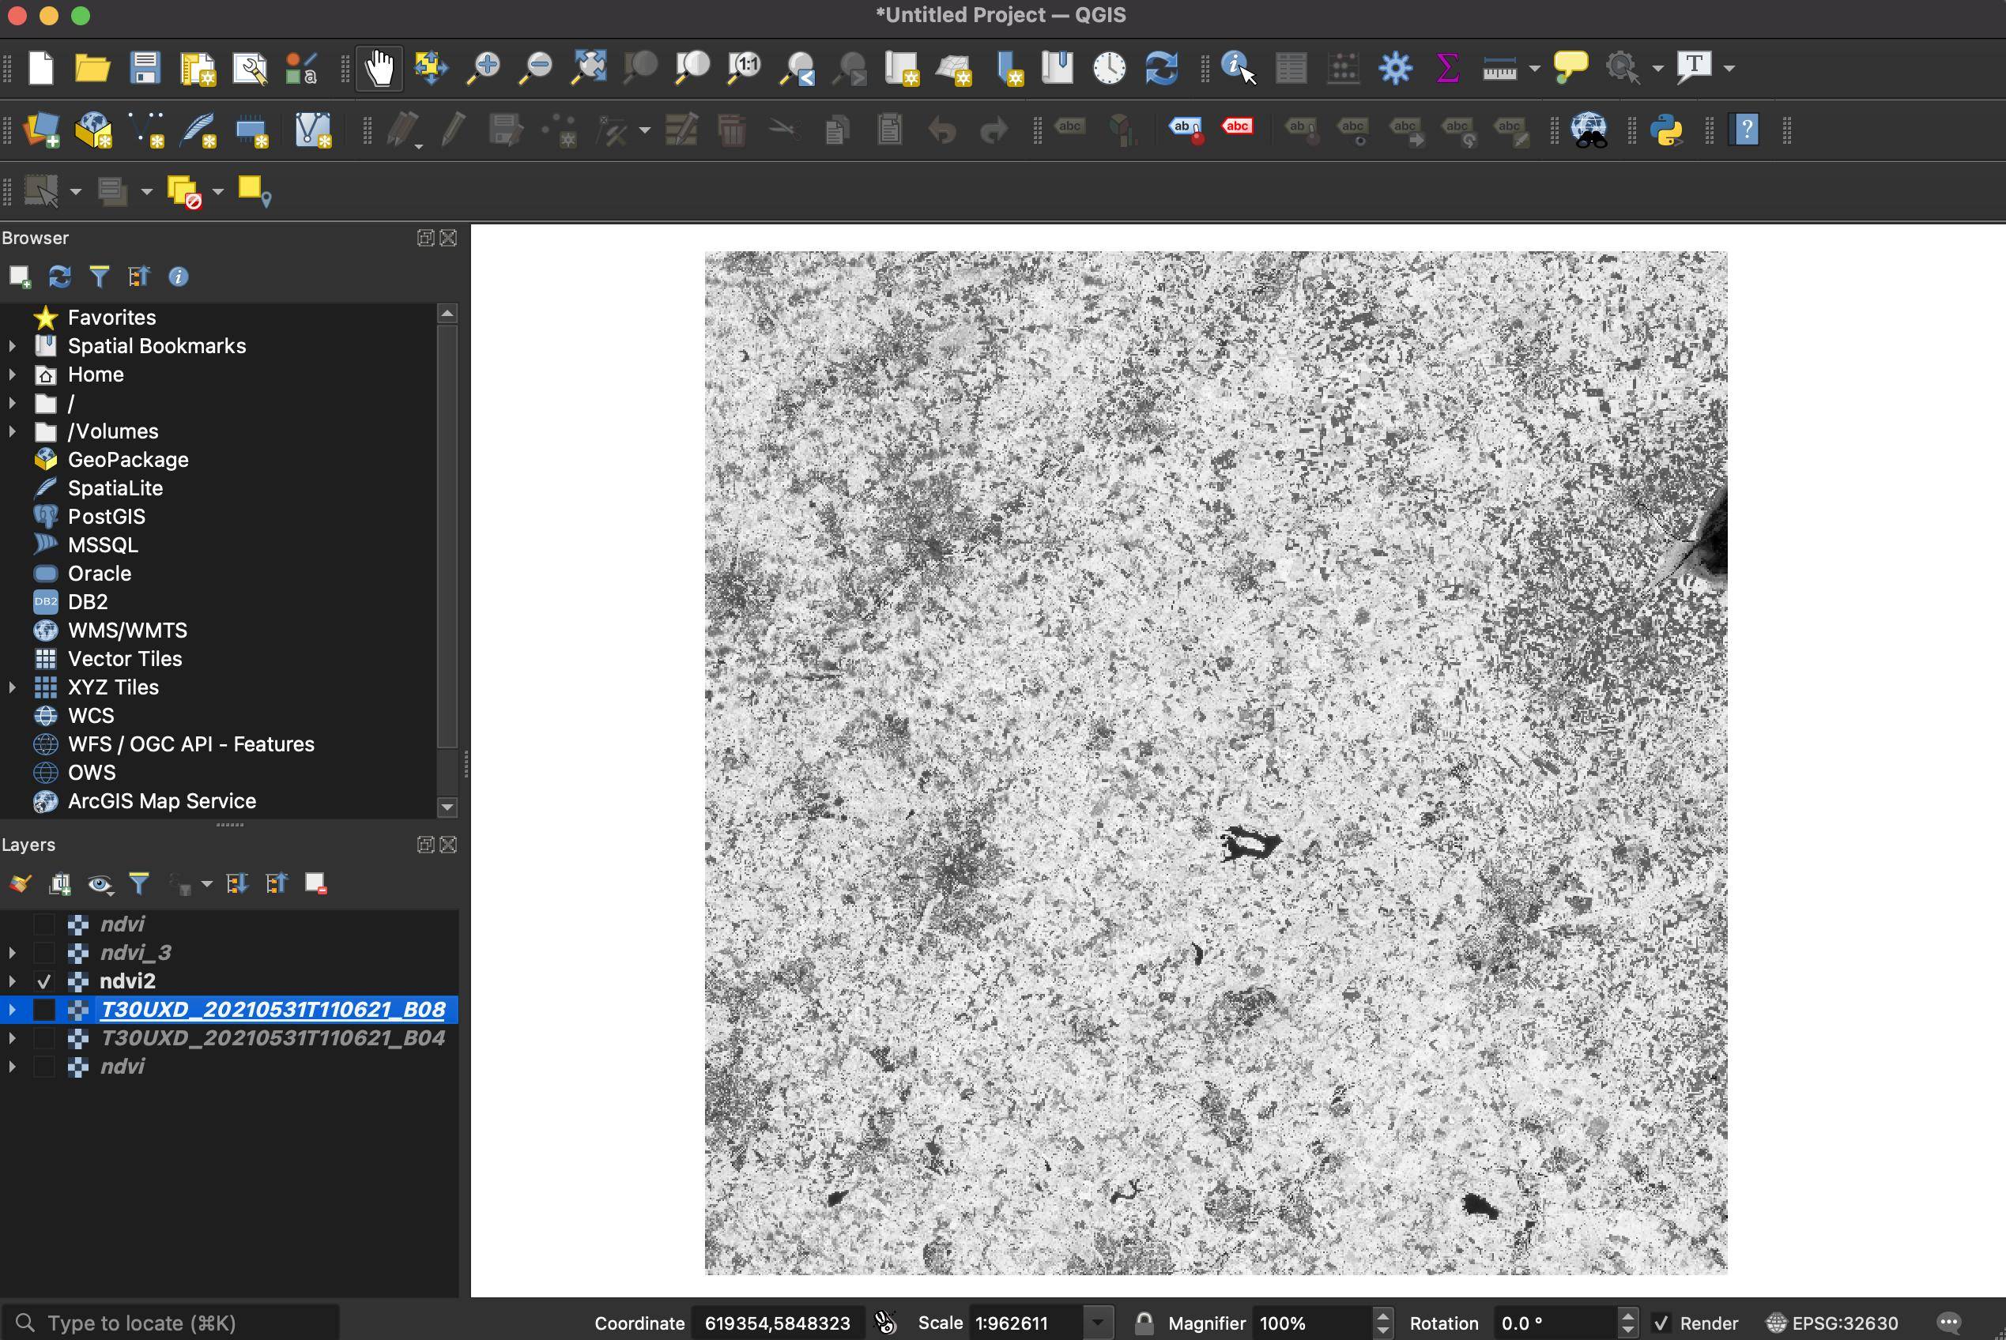Expand the /Volumes folder node

[12, 431]
